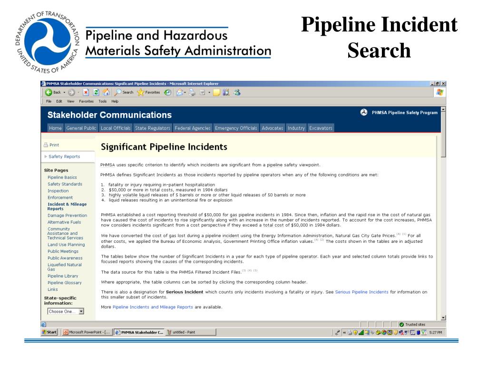This screenshot has height=365, width=487.
Task: Open the Damage Prevention link
Action: [67, 216]
